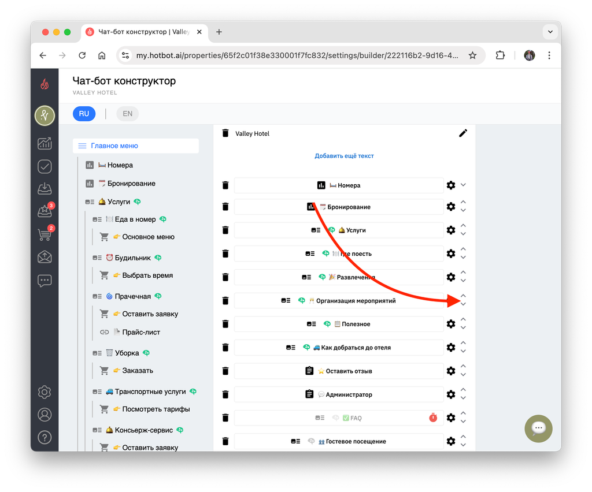Image resolution: width=592 pixels, height=492 pixels.
Task: Open the inbox download icon in sidebar
Action: [x=45, y=188]
